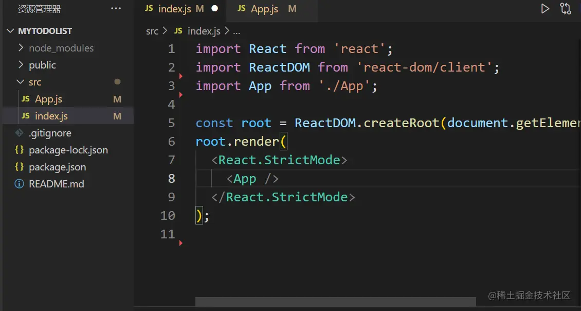This screenshot has width=581, height=311.
Task: Click the closing ); on line 10
Action: click(x=202, y=216)
